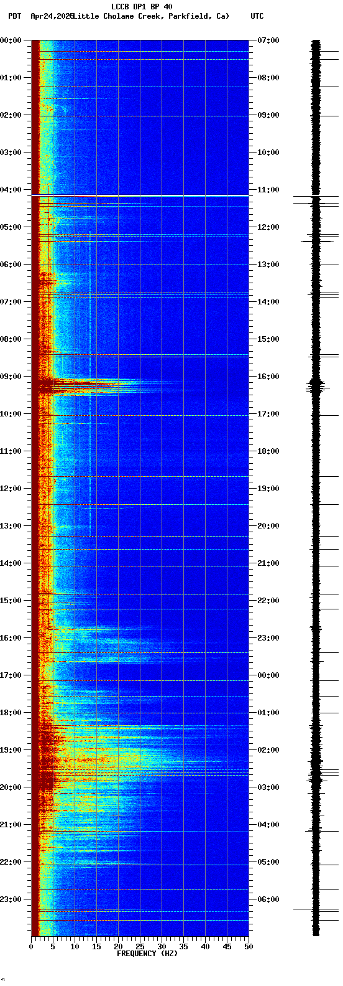Click the PDT time label '00:00'

tap(11, 40)
